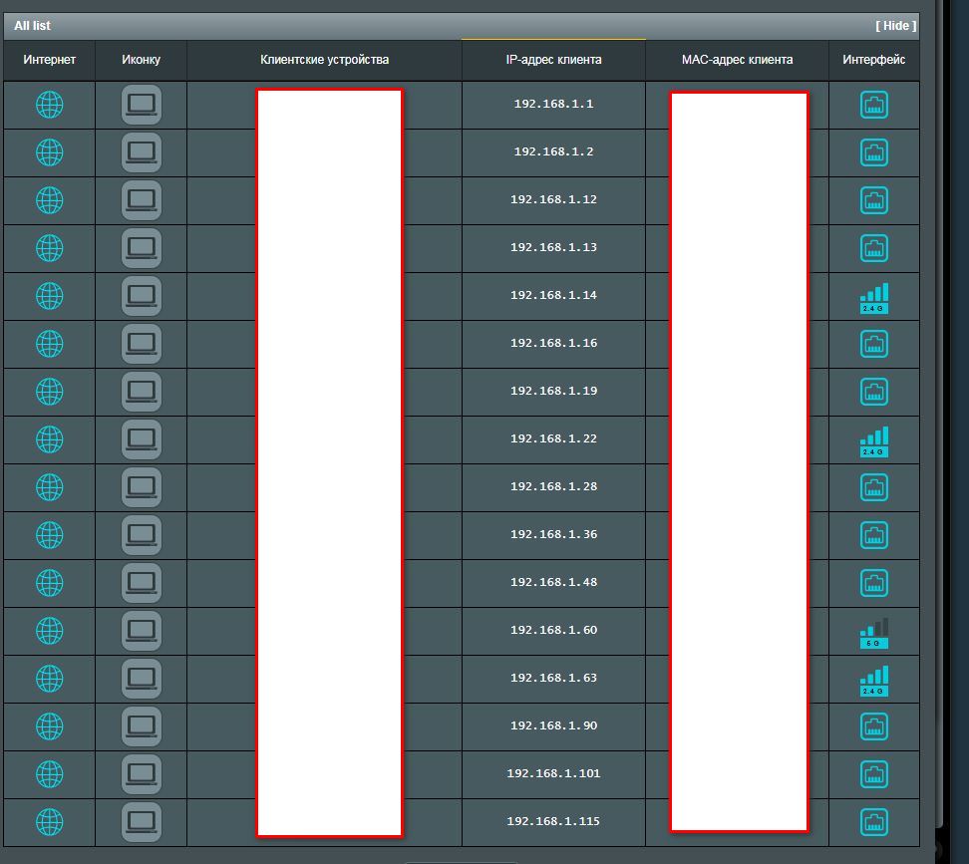This screenshot has width=969, height=864.
Task: Click the 2.4G signal icon for 192.168.1.22
Action: (x=873, y=440)
